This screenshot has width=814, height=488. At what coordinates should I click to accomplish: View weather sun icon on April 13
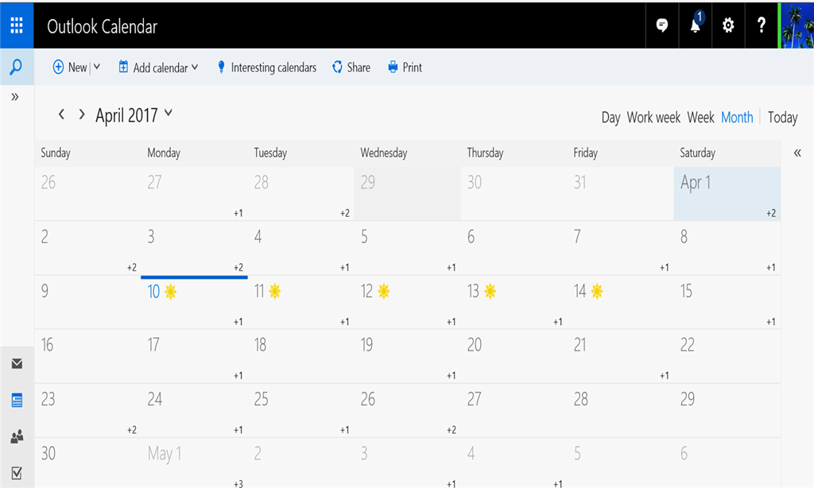click(x=490, y=291)
